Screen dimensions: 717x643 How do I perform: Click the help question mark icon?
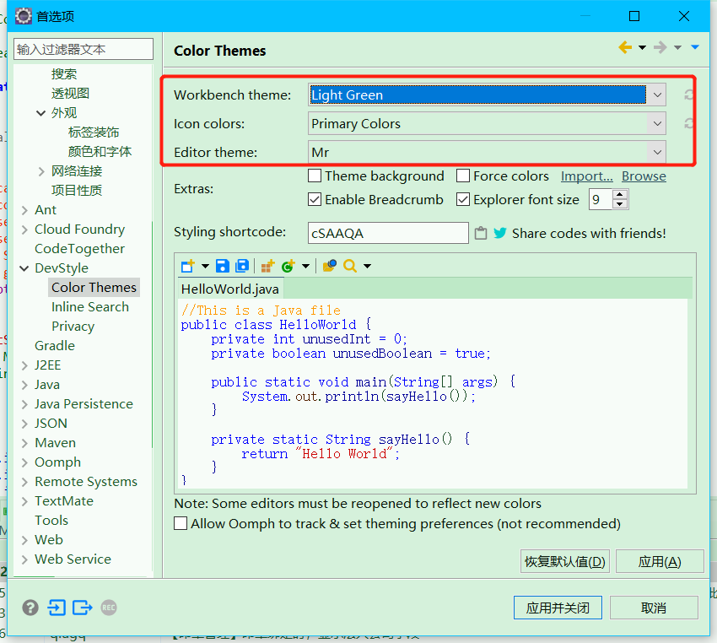tap(30, 608)
